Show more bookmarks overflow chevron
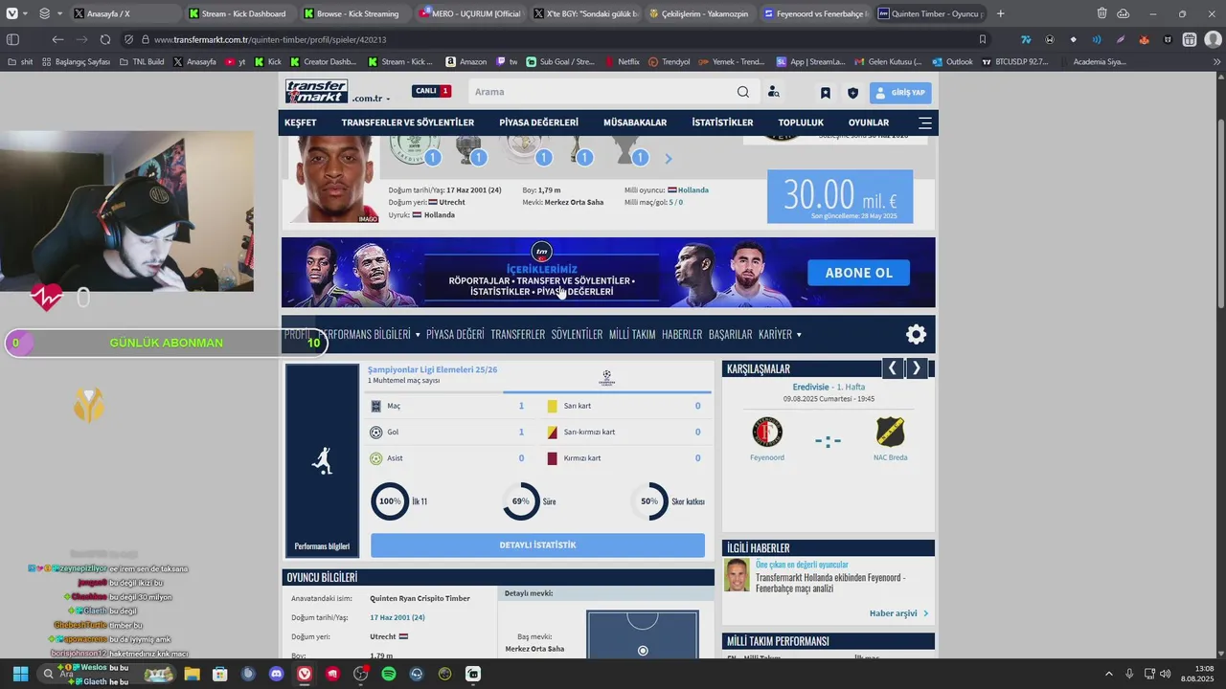Screen dimensions: 1226x689 click(1217, 61)
